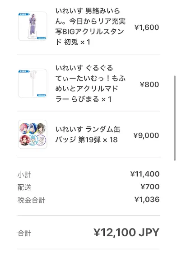177x253 pixels.
Task: Select the アクリルマドラー らびまる item name
Action: pos(90,84)
